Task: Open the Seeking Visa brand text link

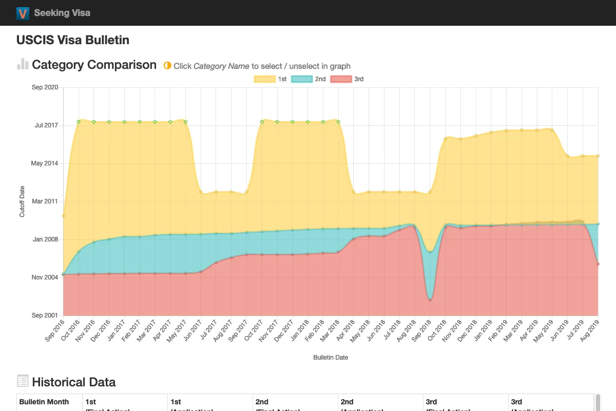Action: pos(62,13)
